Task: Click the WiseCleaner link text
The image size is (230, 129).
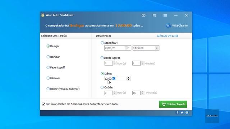Action: 180,25
